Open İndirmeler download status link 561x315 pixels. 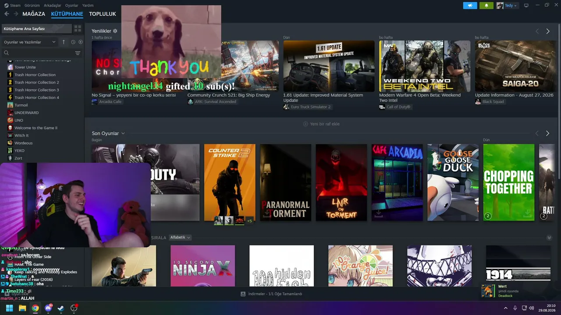[x=275, y=294]
